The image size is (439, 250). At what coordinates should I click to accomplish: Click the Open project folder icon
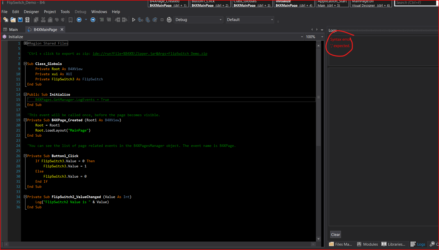click(13, 20)
